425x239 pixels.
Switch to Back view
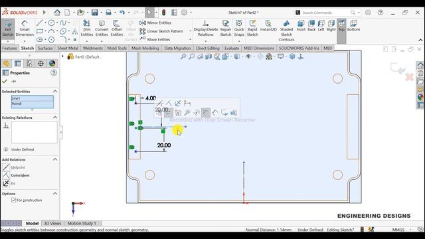point(311,26)
